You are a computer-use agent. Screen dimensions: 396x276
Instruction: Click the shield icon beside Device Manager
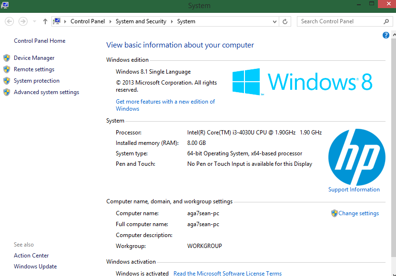pyautogui.click(x=7, y=58)
